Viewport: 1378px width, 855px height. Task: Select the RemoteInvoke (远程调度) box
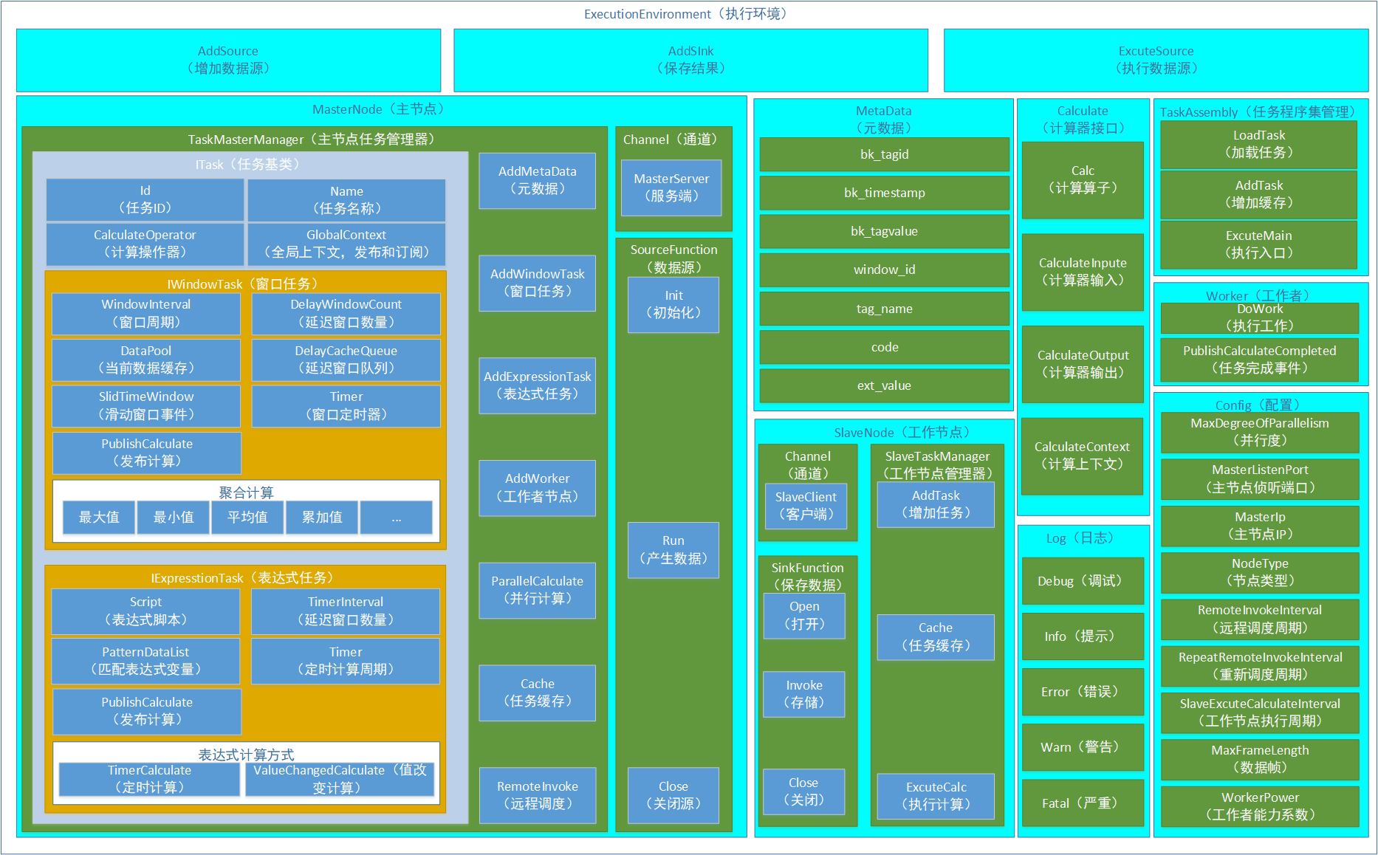tap(538, 795)
